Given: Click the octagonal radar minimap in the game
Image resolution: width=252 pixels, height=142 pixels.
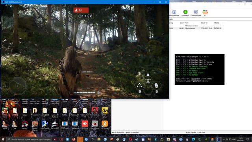Looking at the screenshot, I should coord(18,86).
